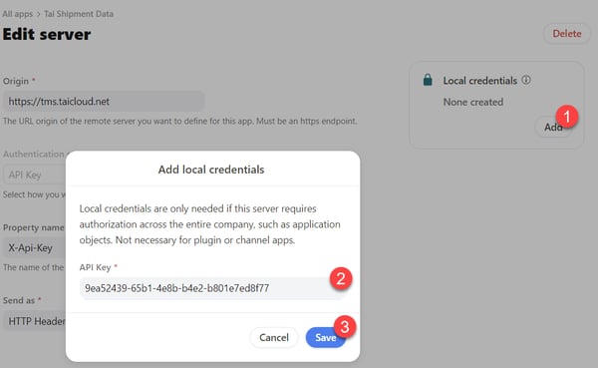Open the Send as HTTP Header dropdown

point(34,321)
